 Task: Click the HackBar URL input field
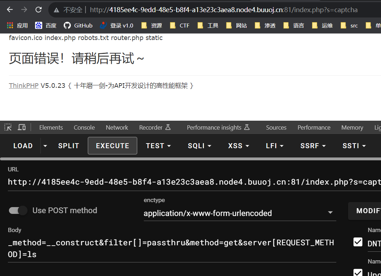pyautogui.click(x=194, y=182)
